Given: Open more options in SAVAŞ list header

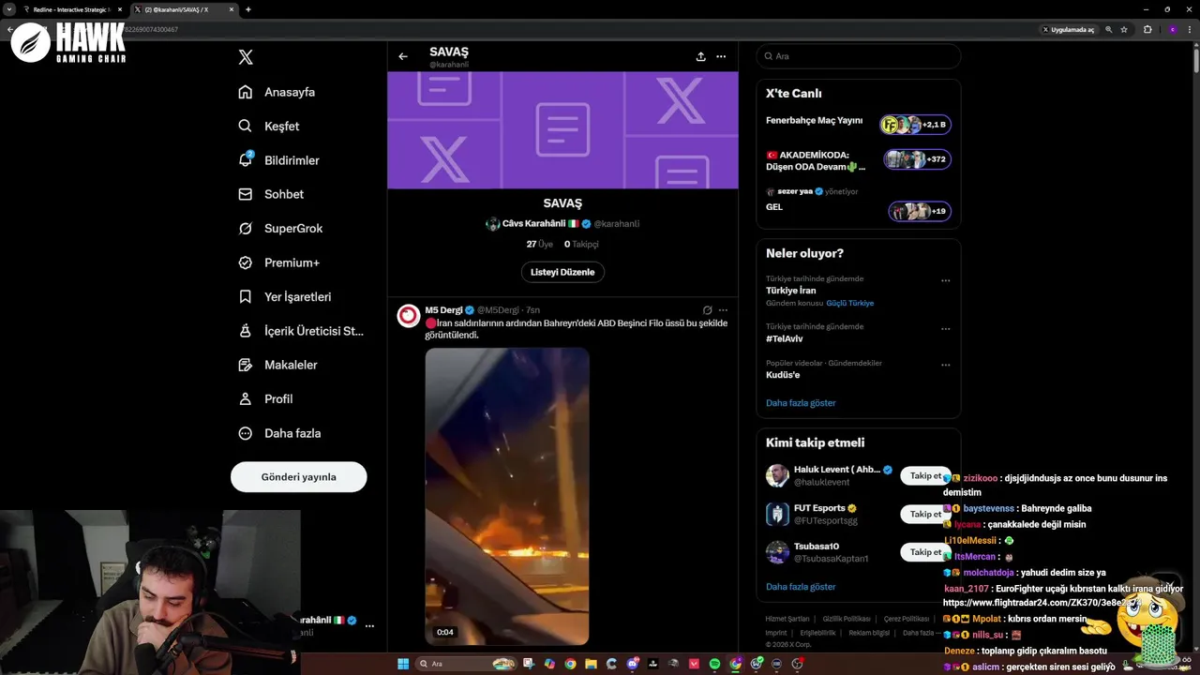Looking at the screenshot, I should click(721, 56).
